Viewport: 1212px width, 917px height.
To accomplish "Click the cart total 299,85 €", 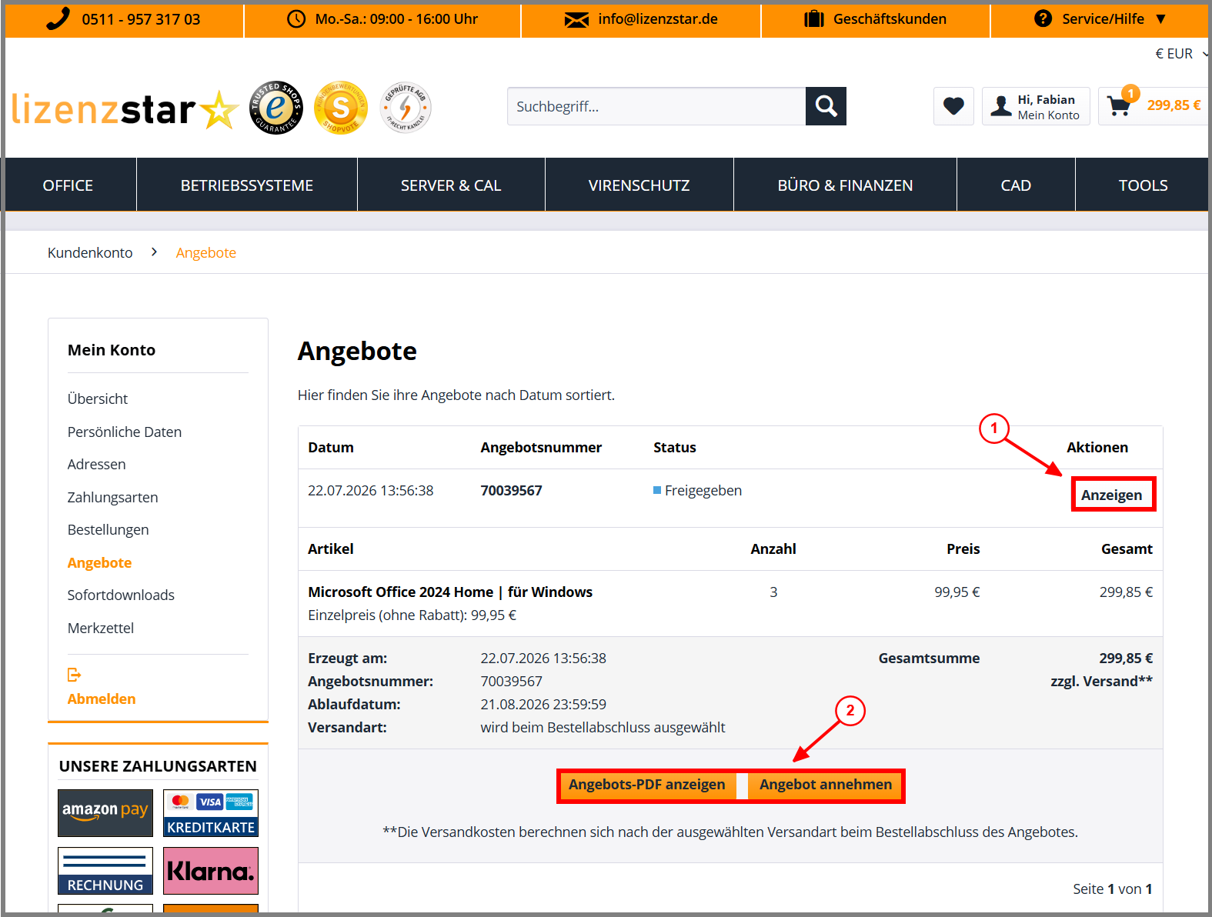I will click(1174, 105).
